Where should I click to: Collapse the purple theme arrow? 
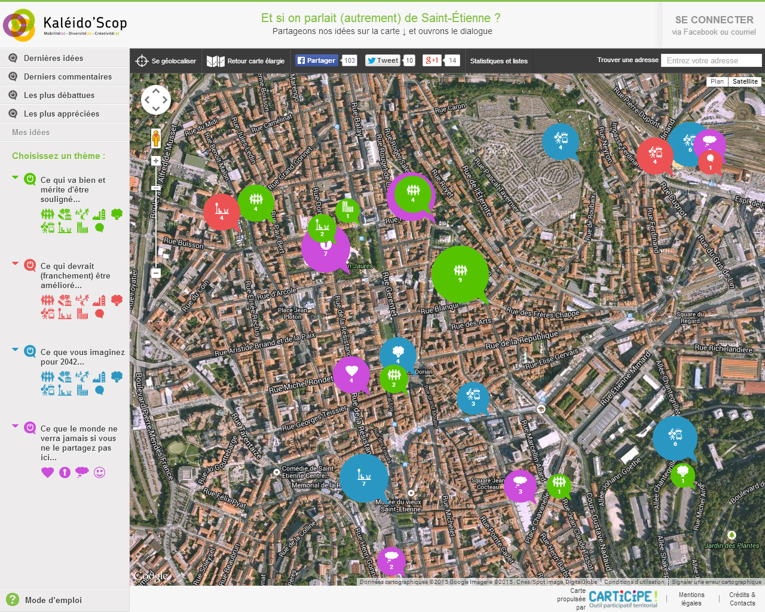click(16, 426)
